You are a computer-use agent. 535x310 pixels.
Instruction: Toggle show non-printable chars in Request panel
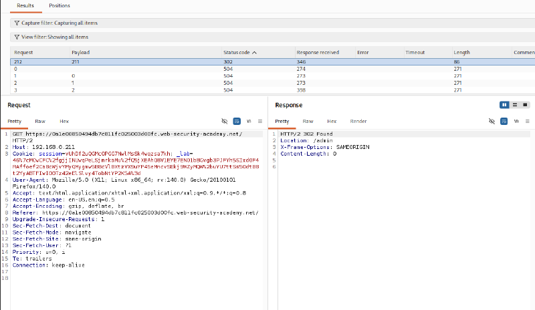tap(249, 121)
